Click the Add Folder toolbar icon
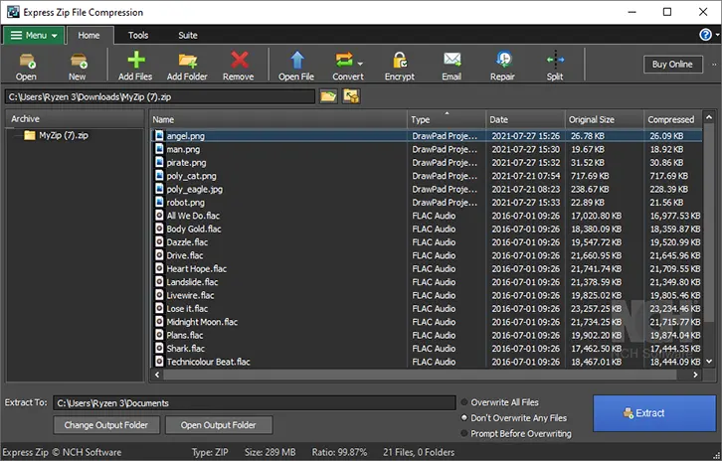 pos(187,61)
